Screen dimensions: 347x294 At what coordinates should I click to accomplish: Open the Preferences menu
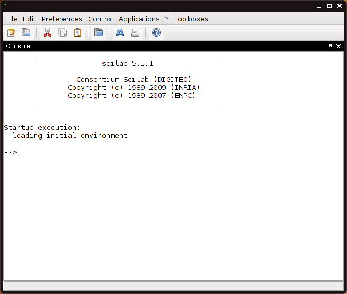coord(62,19)
